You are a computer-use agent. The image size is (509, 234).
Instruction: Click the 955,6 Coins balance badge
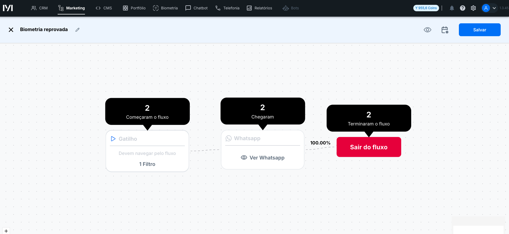coord(426,8)
